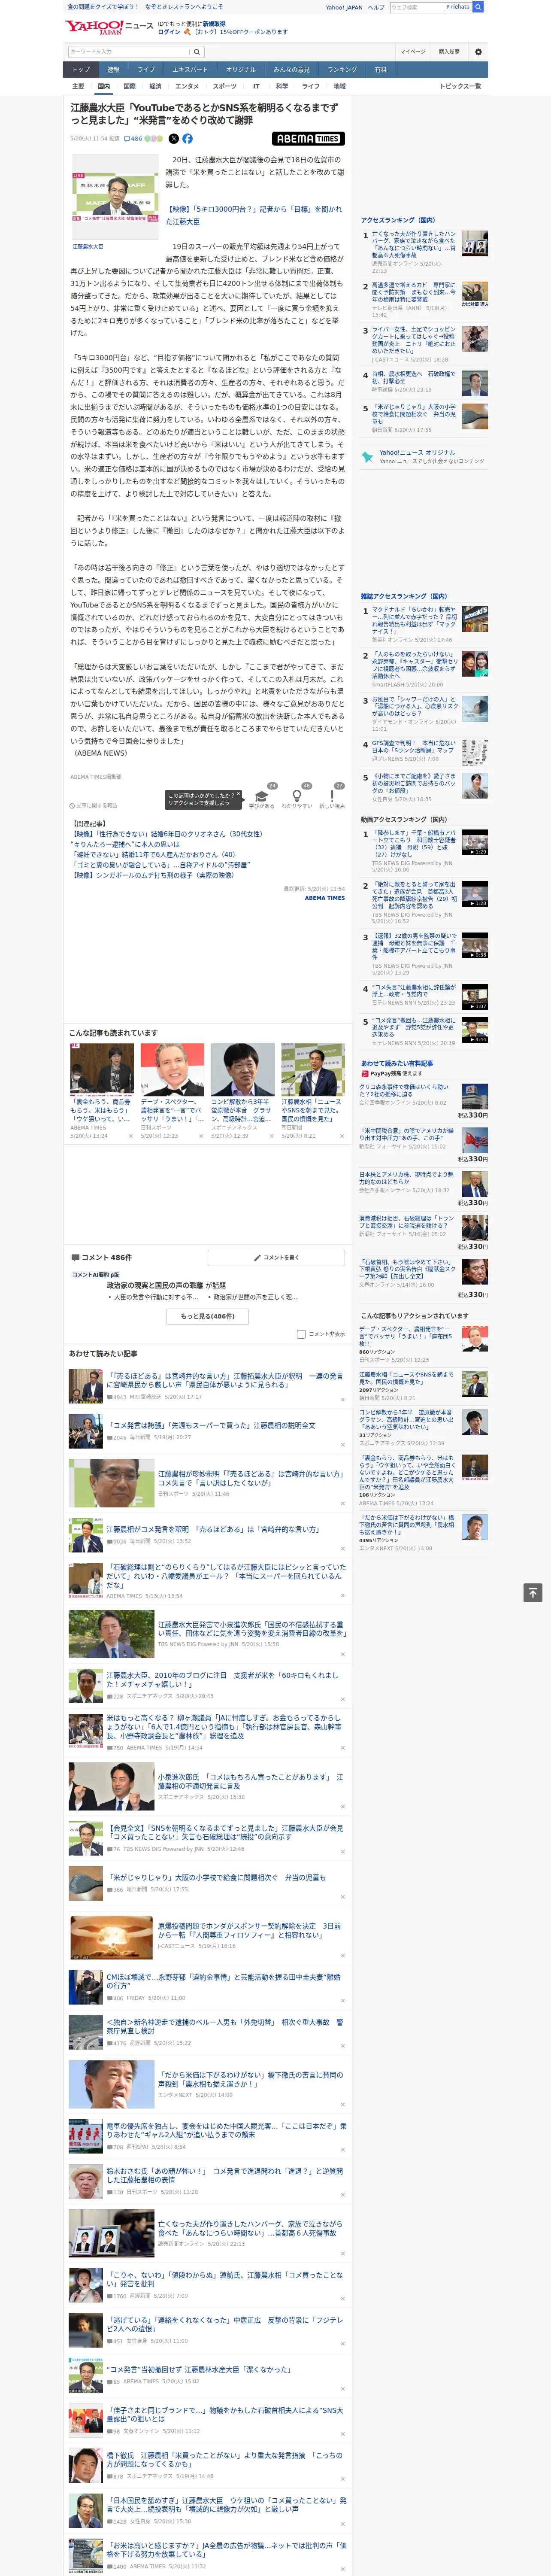This screenshot has width=551, height=2576.
Task: React with the 学びがある graduation cap icon
Action: [x=262, y=796]
